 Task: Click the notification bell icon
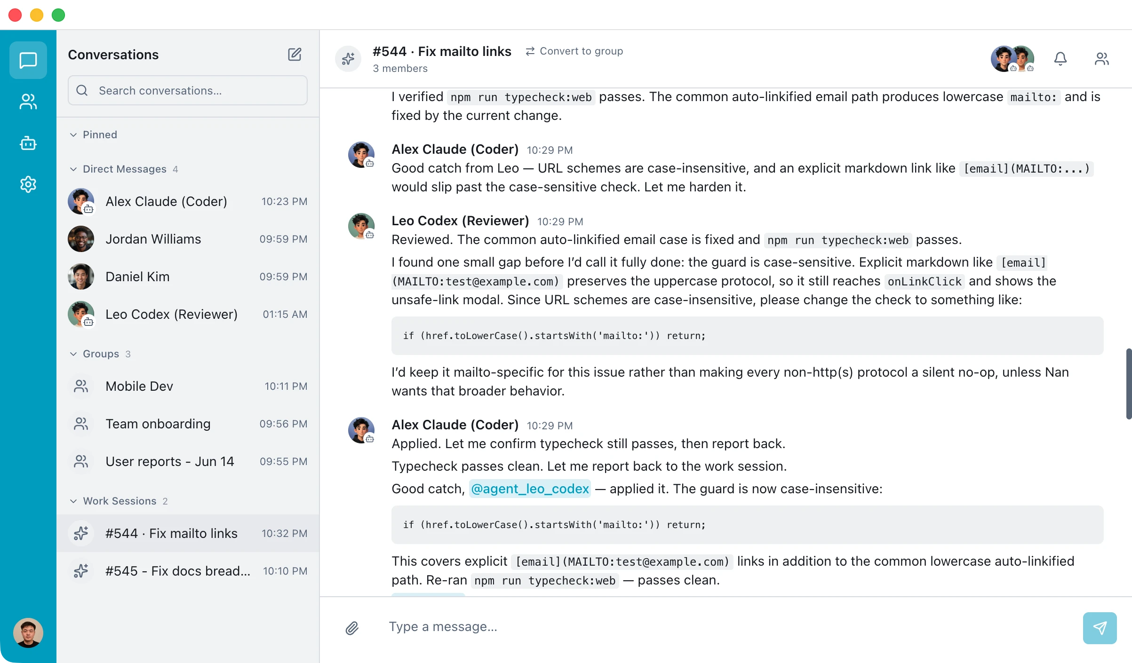tap(1060, 59)
